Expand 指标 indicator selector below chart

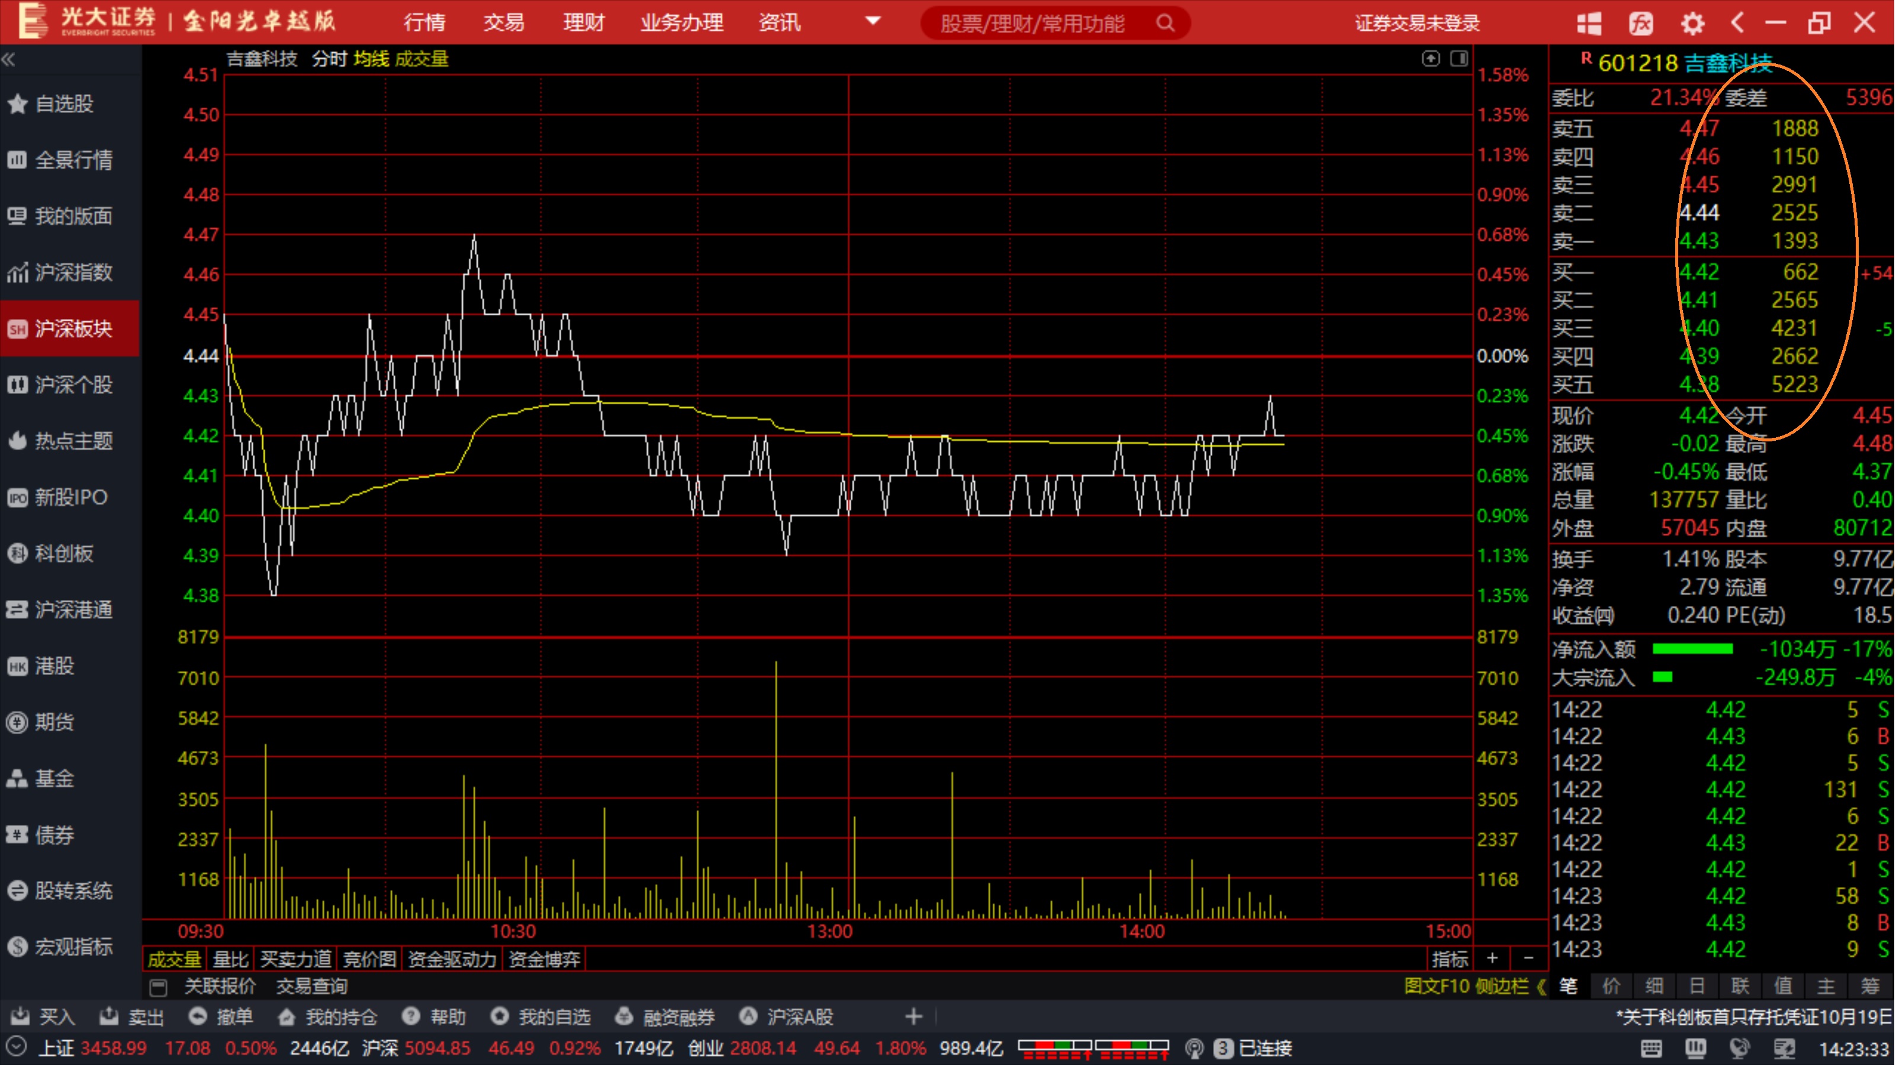1449,959
